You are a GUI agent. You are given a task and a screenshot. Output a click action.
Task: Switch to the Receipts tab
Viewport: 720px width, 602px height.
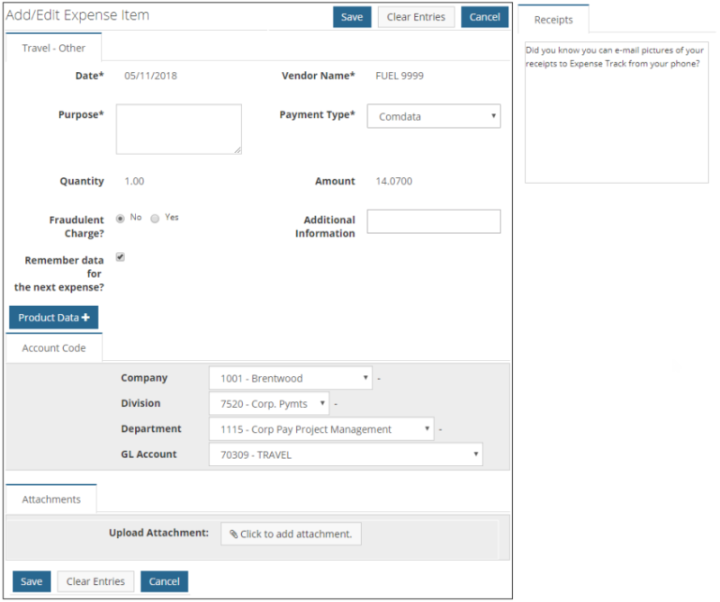click(553, 19)
